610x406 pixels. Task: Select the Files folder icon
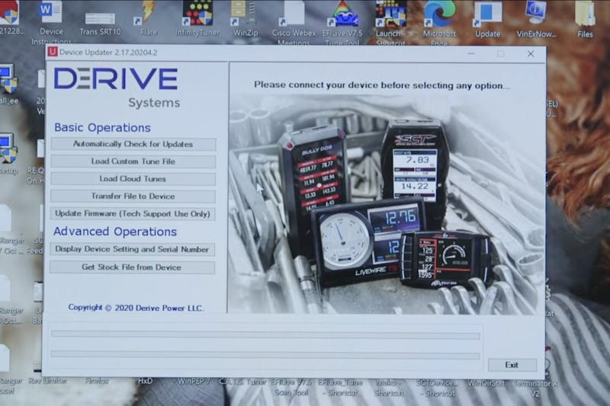click(585, 13)
